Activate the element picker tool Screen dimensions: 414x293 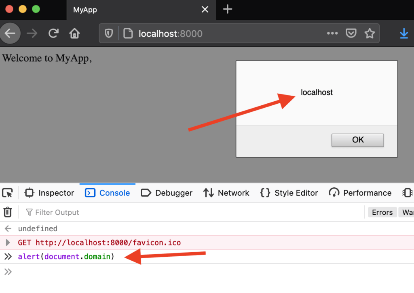click(x=8, y=193)
